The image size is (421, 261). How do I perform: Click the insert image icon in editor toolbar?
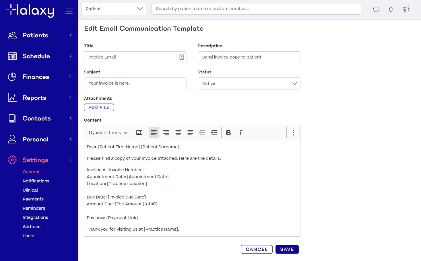[139, 133]
